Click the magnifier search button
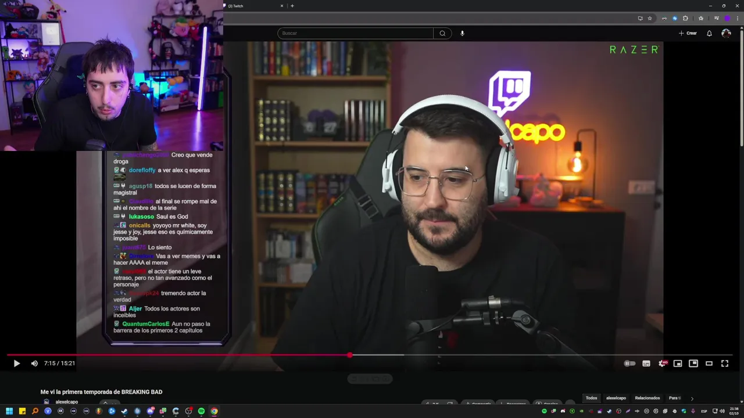The height and width of the screenshot is (418, 744). tap(442, 33)
